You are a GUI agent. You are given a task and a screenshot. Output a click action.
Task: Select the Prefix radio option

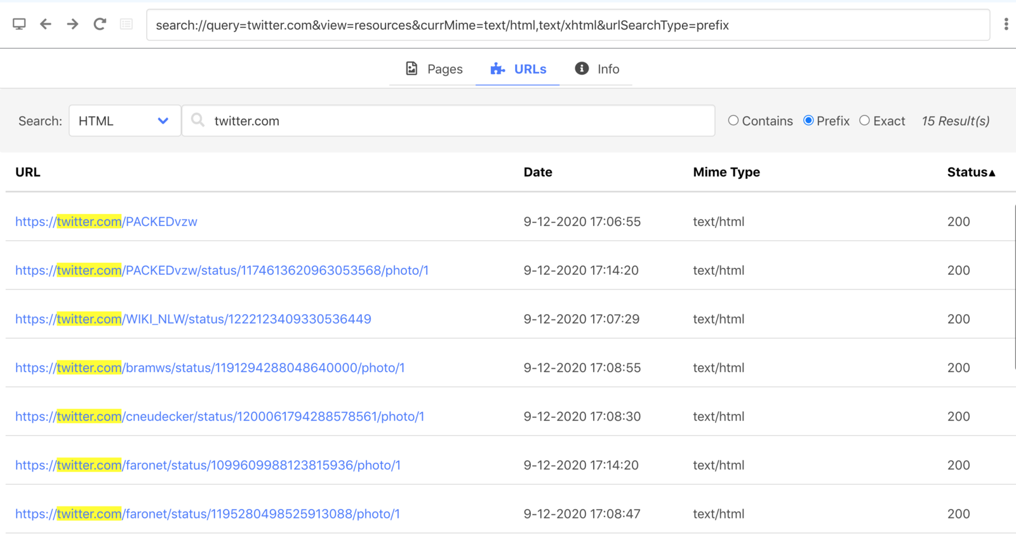click(808, 121)
